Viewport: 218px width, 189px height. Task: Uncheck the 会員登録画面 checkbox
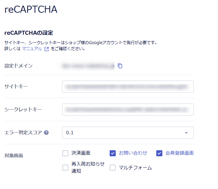click(159, 153)
